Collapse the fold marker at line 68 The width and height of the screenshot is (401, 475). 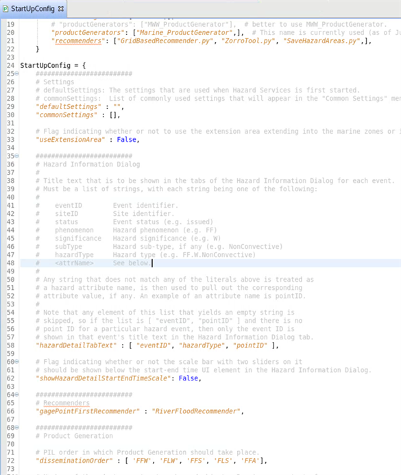[17, 428]
